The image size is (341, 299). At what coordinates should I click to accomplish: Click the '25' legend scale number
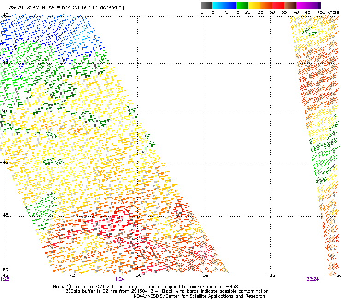click(260, 12)
